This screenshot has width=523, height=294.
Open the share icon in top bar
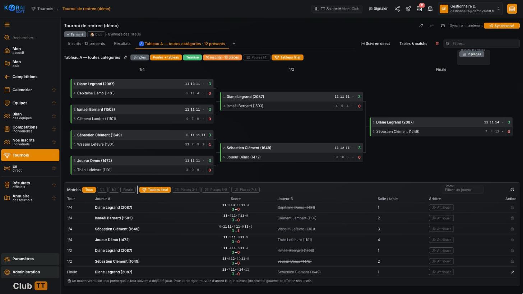click(x=397, y=9)
